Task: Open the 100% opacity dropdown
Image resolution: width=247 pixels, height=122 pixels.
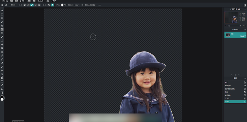Action: [77, 5]
